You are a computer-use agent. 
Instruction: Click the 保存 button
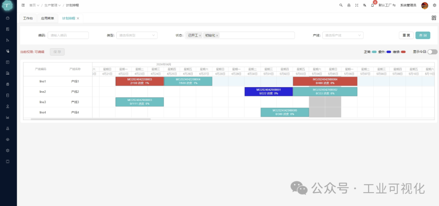(57, 51)
